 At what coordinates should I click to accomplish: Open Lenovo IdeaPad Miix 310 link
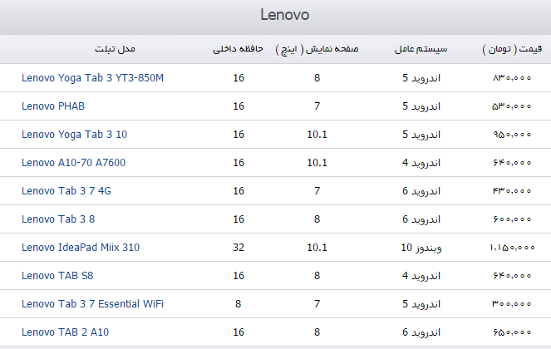click(81, 248)
